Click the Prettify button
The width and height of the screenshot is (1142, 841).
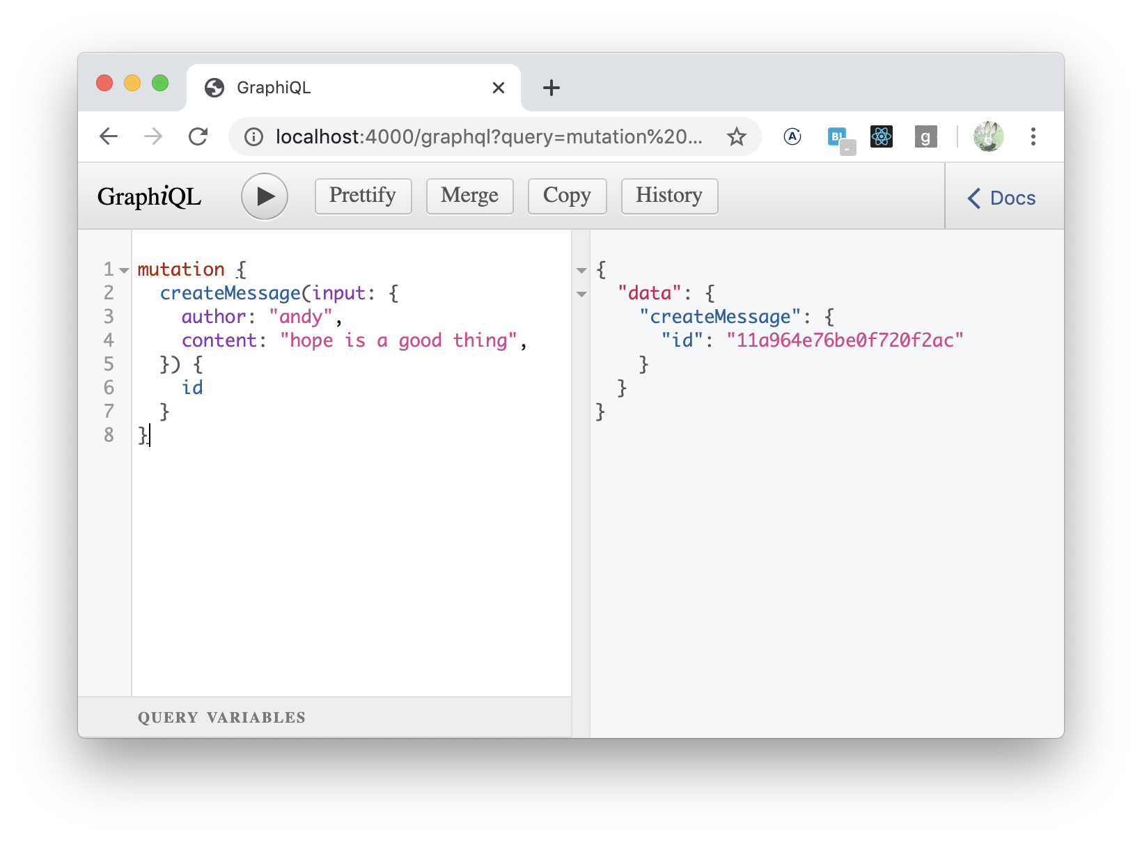point(363,196)
